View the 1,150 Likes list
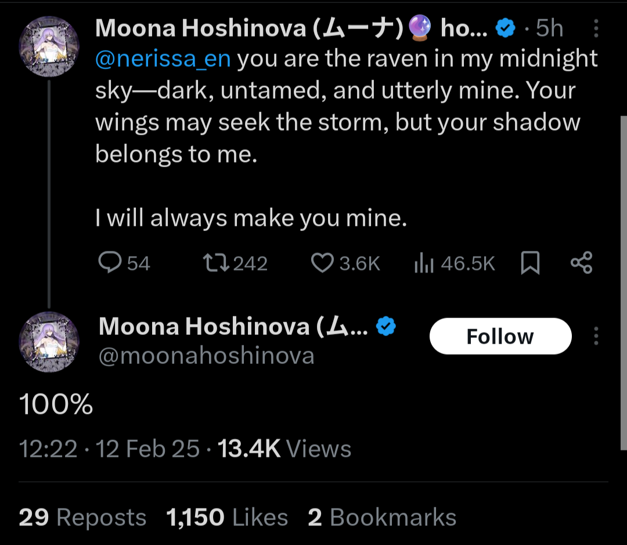Viewport: 627px width, 545px height. 226,517
